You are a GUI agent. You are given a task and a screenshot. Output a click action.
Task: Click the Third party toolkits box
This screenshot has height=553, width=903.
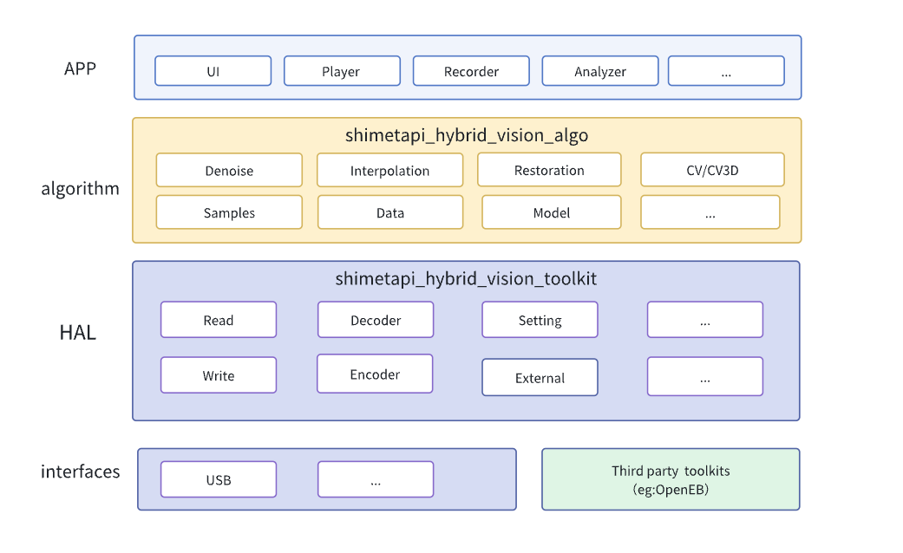click(x=671, y=479)
